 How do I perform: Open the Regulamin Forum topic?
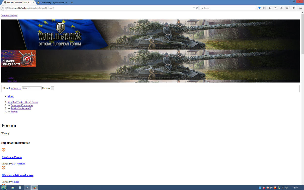pos(12,157)
